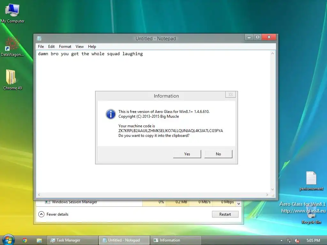Image resolution: width=327 pixels, height=245 pixels.
Task: Click Notepad horizontal scrollbar right arrow
Action: pyautogui.click(x=267, y=195)
